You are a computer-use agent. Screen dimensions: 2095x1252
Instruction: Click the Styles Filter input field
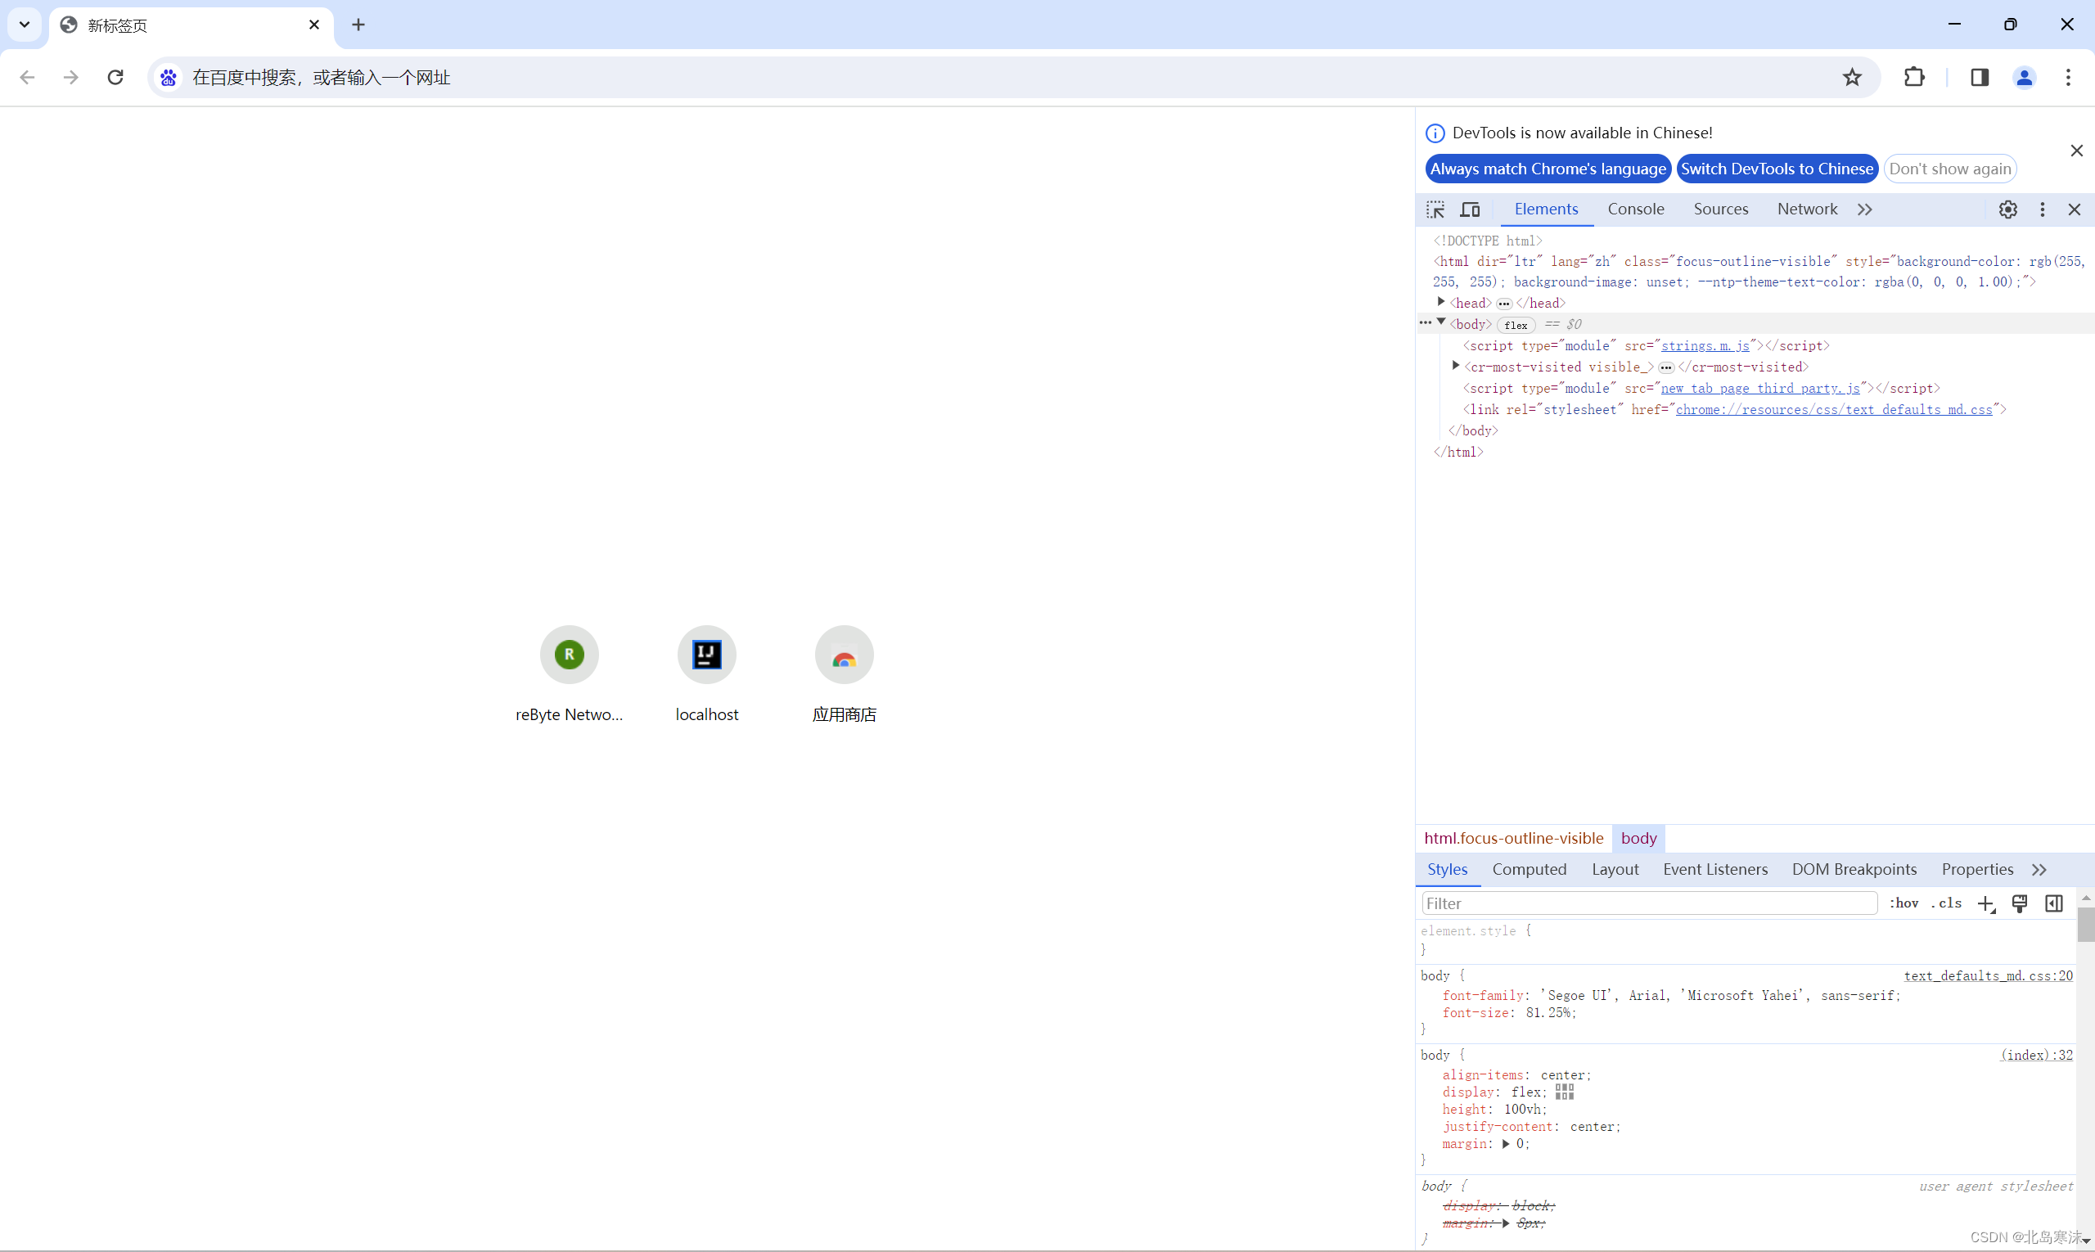[1648, 903]
